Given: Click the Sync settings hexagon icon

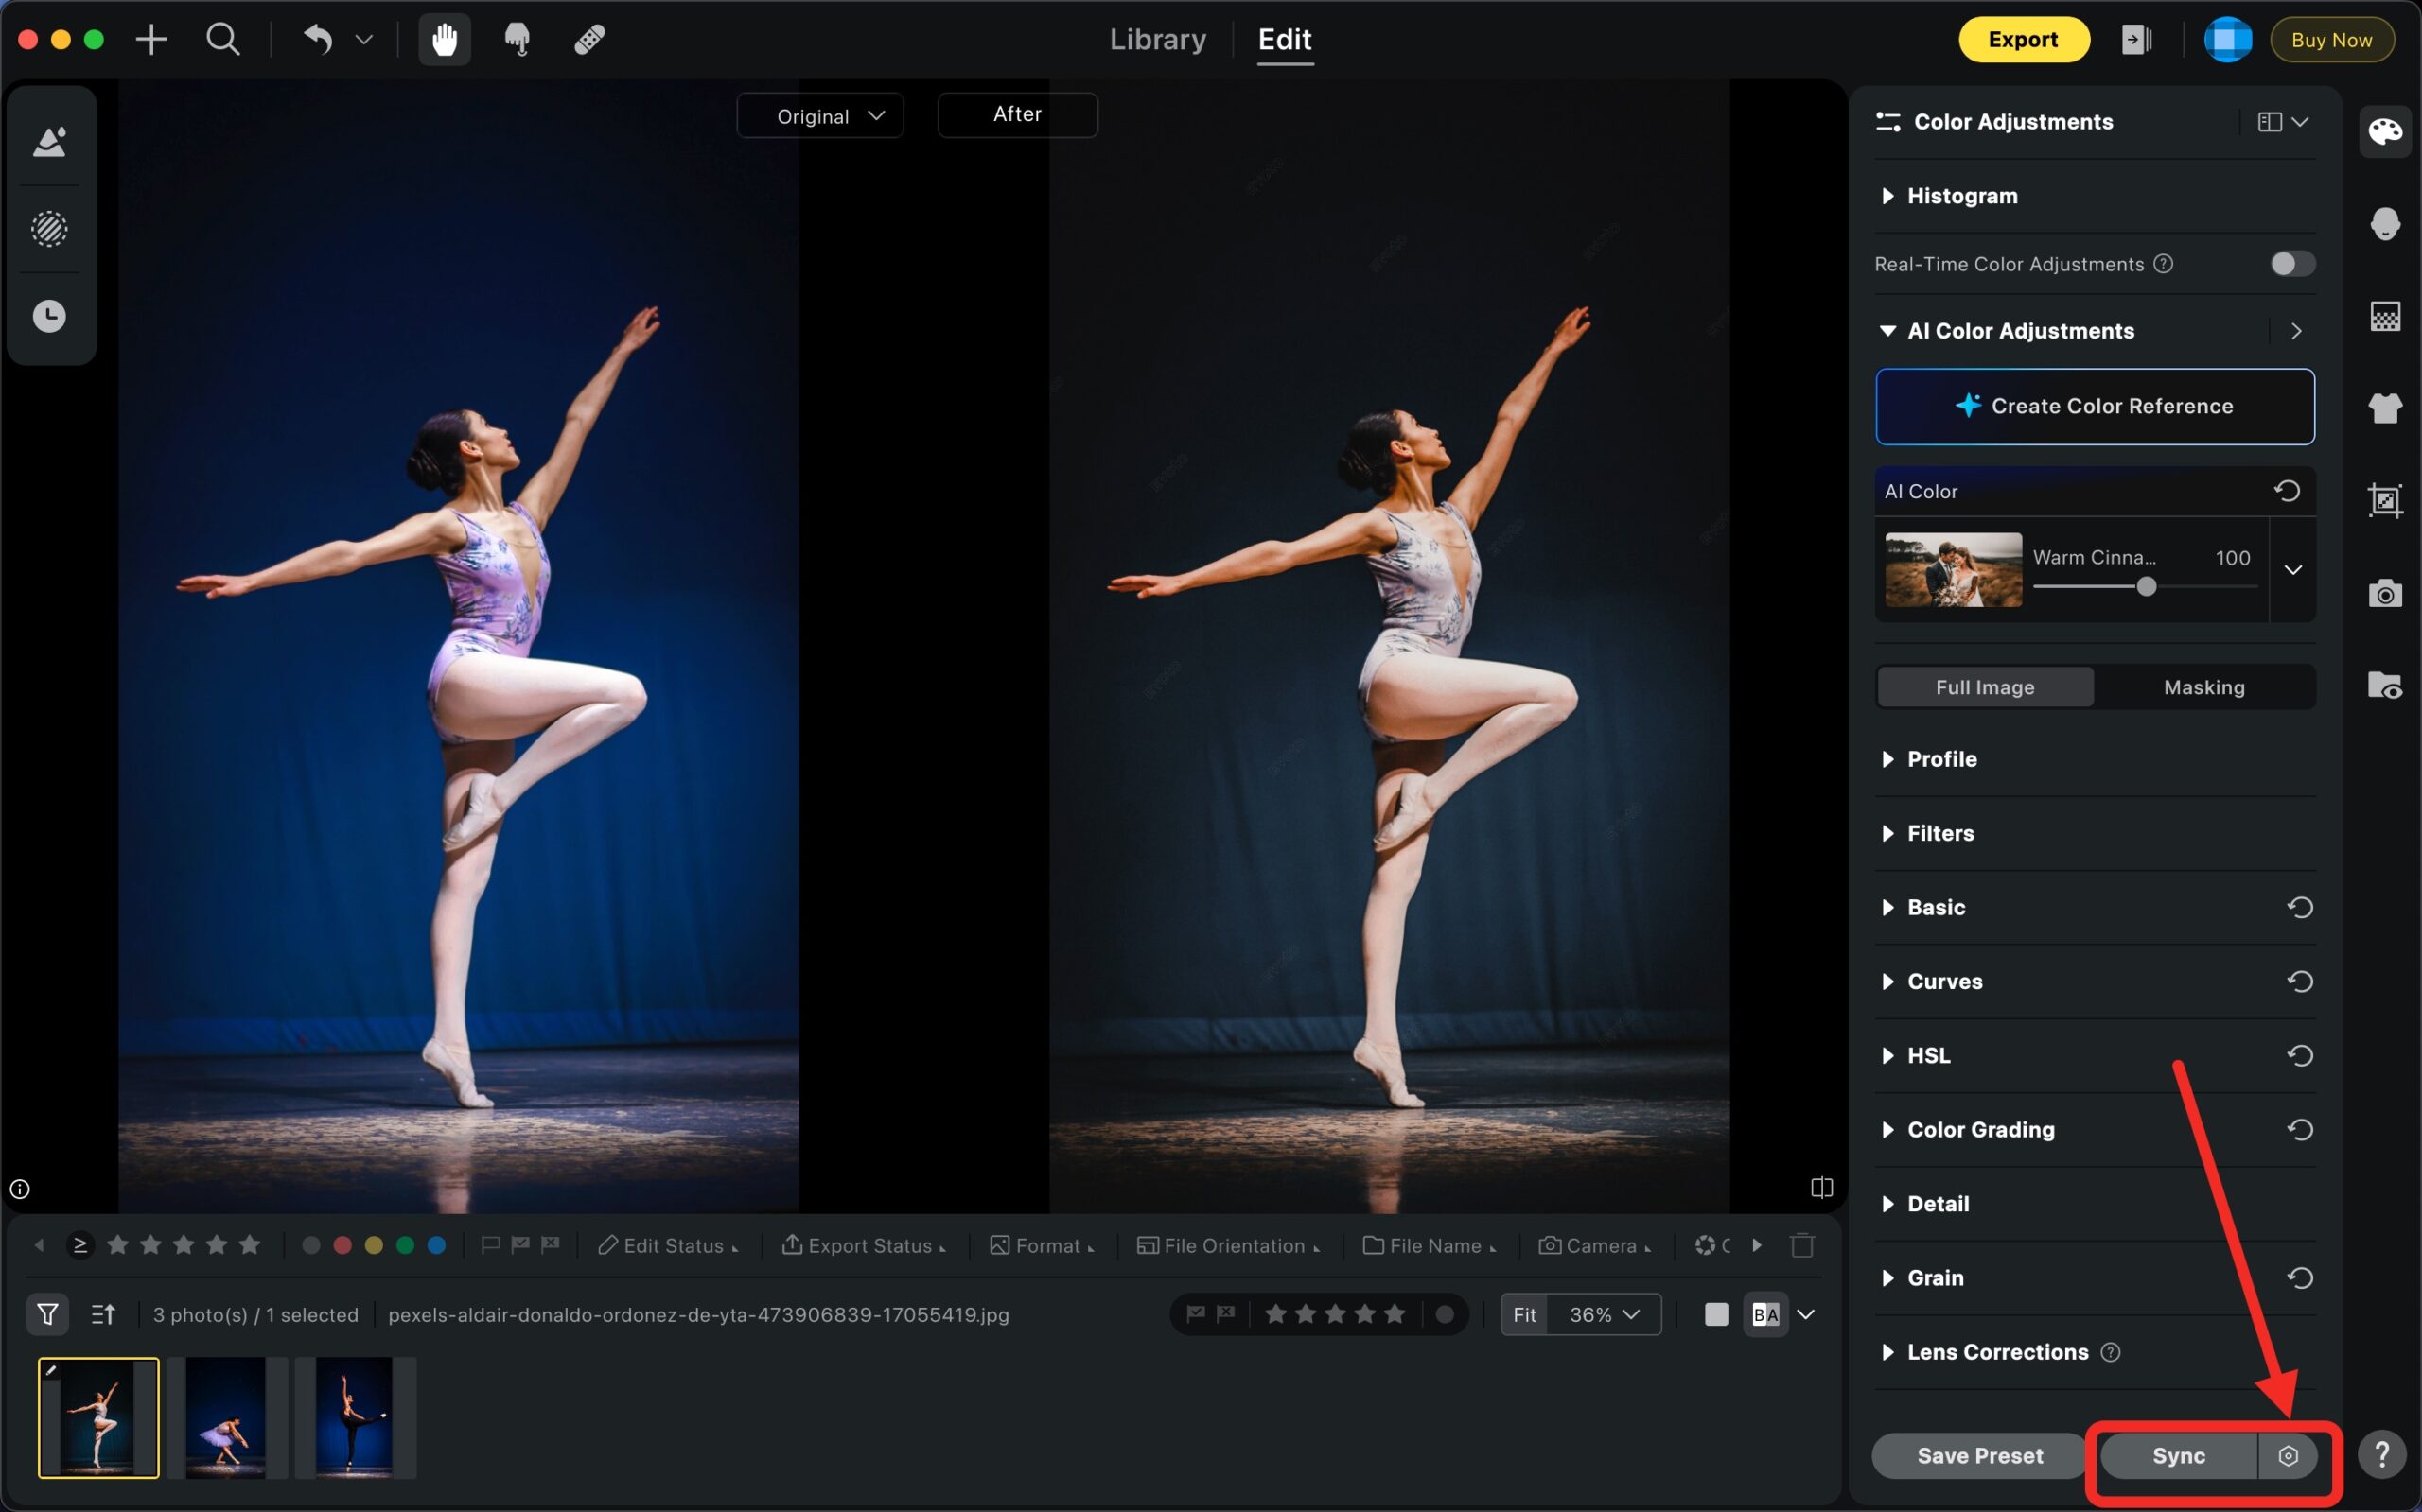Looking at the screenshot, I should click(2287, 1456).
